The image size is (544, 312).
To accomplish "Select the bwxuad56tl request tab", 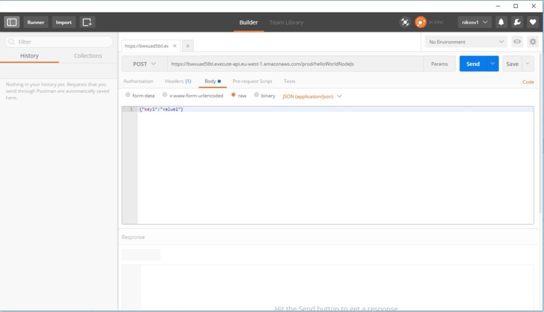I will 146,46.
